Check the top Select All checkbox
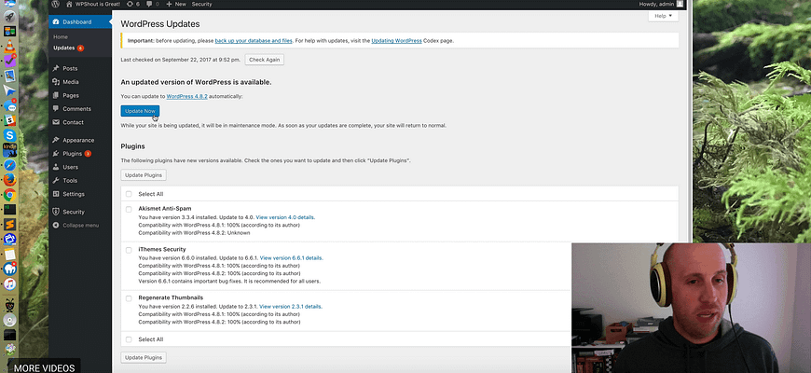This screenshot has height=373, width=811. coord(129,194)
